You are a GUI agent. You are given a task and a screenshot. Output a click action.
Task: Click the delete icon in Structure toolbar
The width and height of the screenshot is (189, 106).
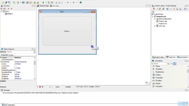(x=5, y=9)
